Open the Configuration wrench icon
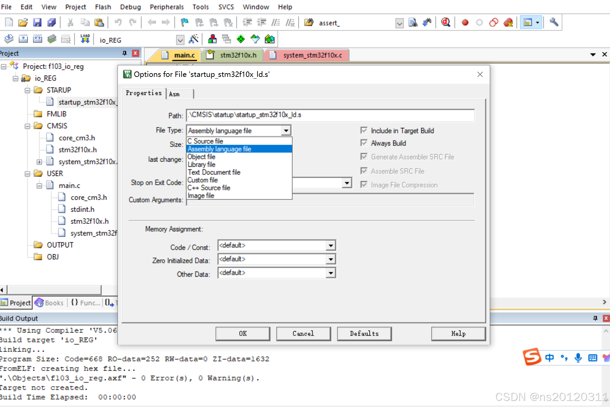Image resolution: width=610 pixels, height=407 pixels. pos(553,22)
